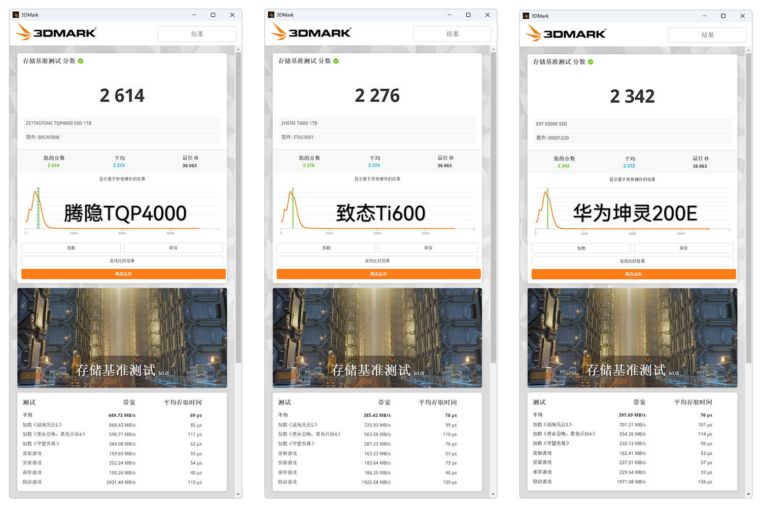Click 加载 button in ZHITAI Ti600 window
Viewport: 761px width, 507px height.
[326, 248]
